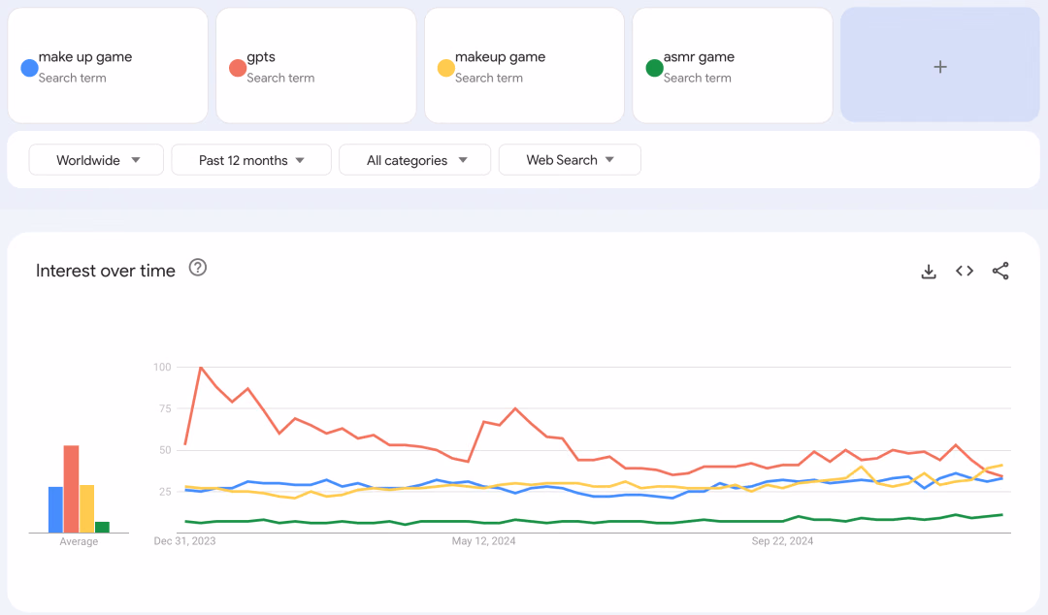The width and height of the screenshot is (1048, 615).
Task: Click the 'Sep 22, 2024' axis label
Action: click(783, 541)
